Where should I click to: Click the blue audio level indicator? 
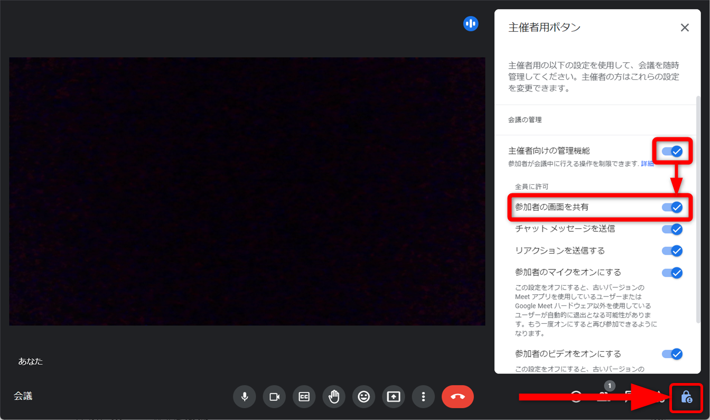[471, 24]
